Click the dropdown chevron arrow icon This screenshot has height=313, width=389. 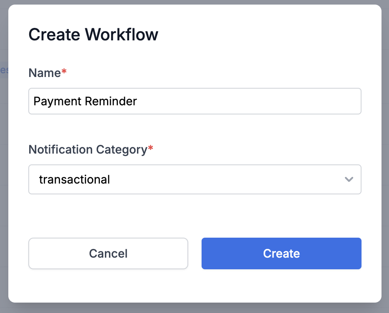coord(349,179)
